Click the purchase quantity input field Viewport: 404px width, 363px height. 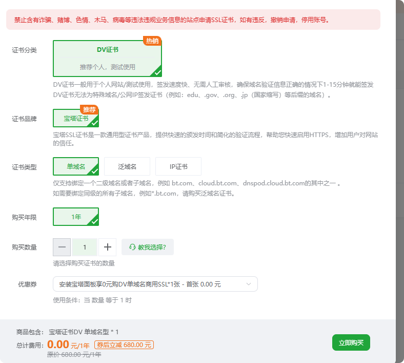[x=85, y=247]
